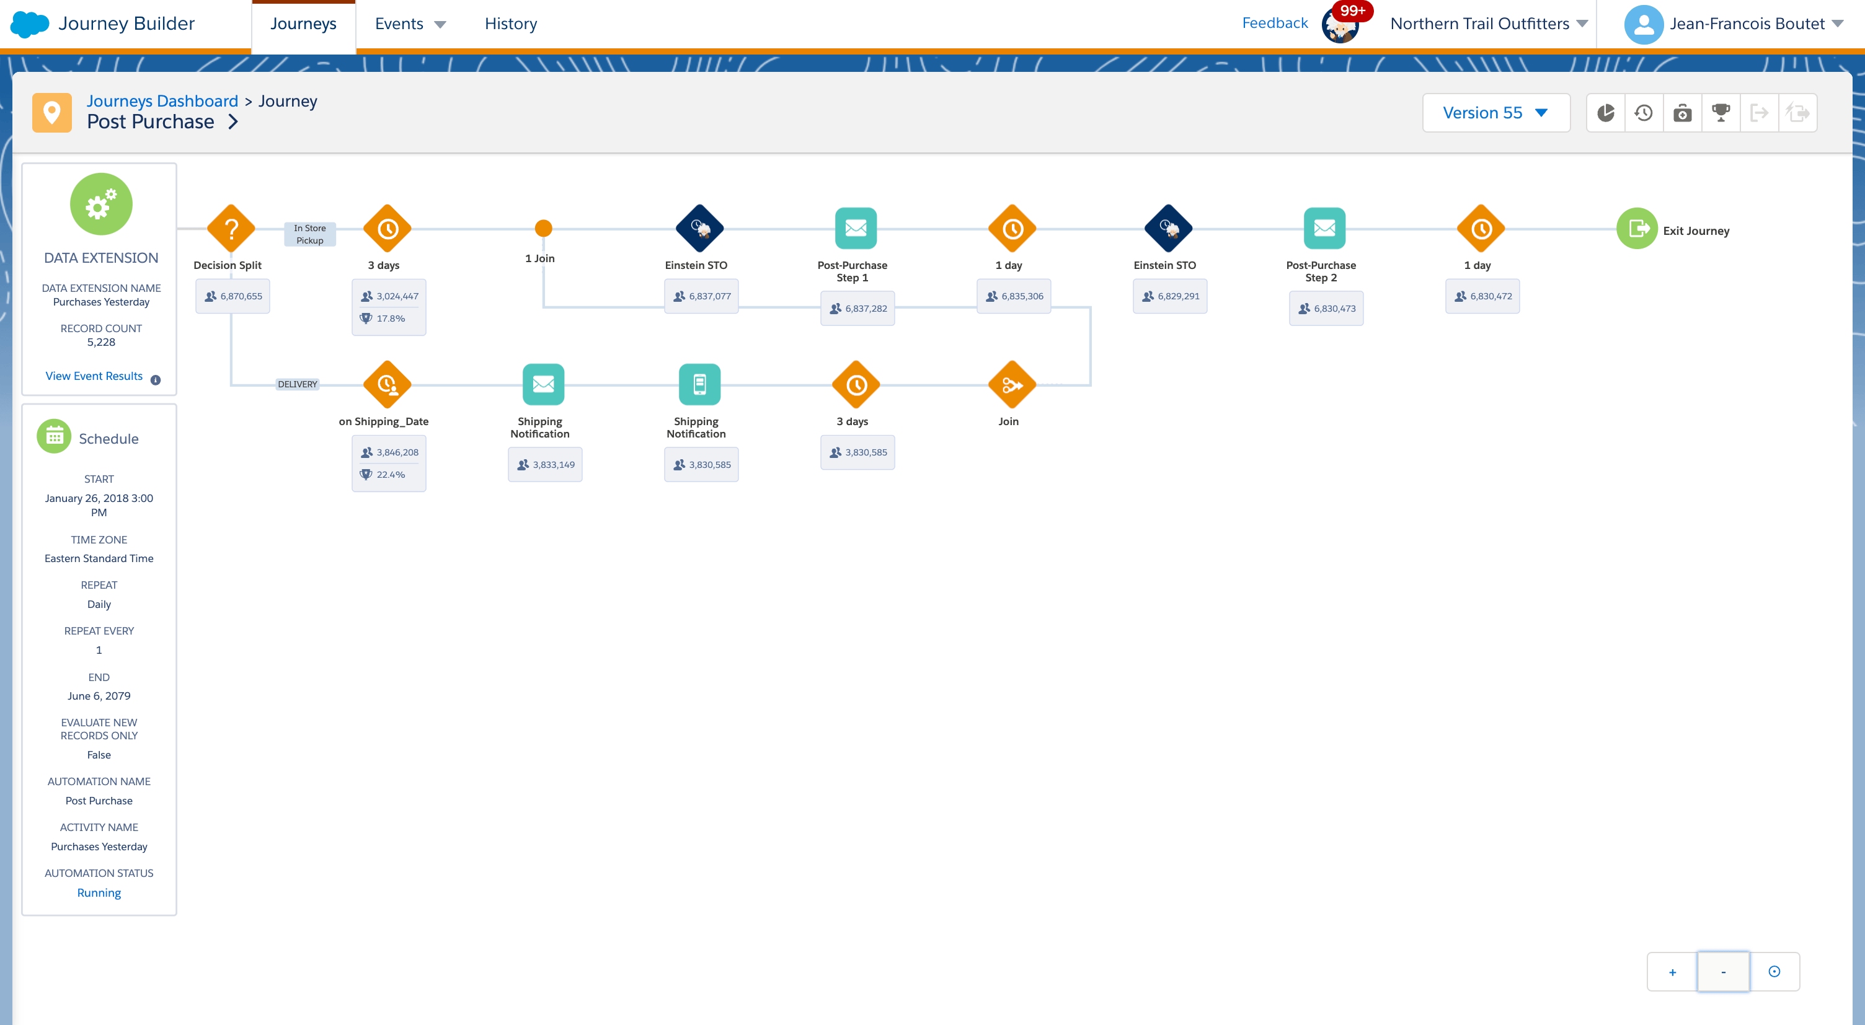
Task: Open the trophy goal toolbar icon
Action: [1721, 113]
